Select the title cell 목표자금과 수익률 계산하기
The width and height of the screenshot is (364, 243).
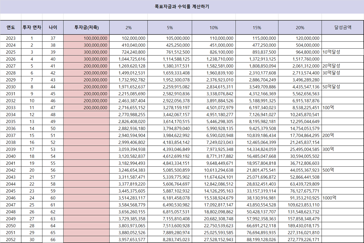[182, 7]
